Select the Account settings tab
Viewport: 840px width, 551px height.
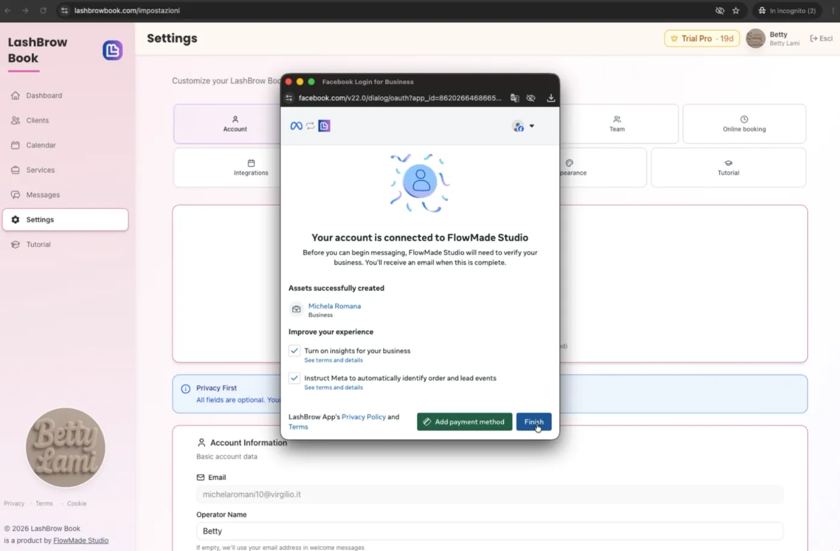(x=235, y=124)
